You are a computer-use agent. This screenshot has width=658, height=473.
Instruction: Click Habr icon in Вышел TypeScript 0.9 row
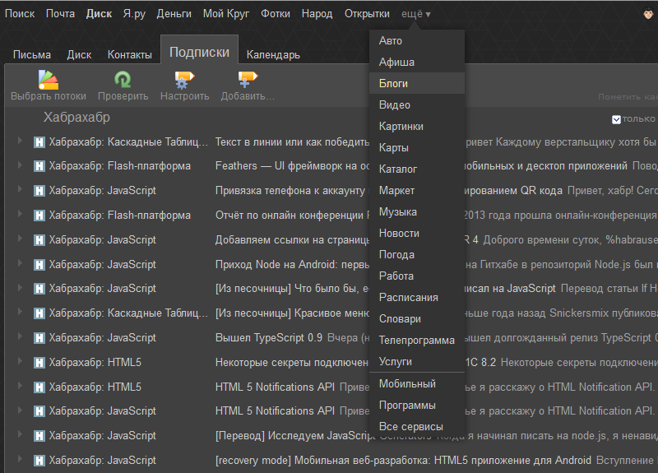pos(39,338)
